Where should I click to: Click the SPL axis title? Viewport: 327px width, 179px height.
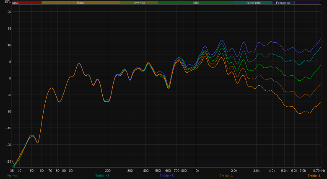click(8, 2)
